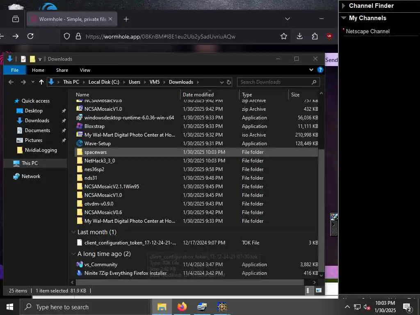Click the Explorer back arrow
The height and width of the screenshot is (315, 420).
pyautogui.click(x=11, y=82)
